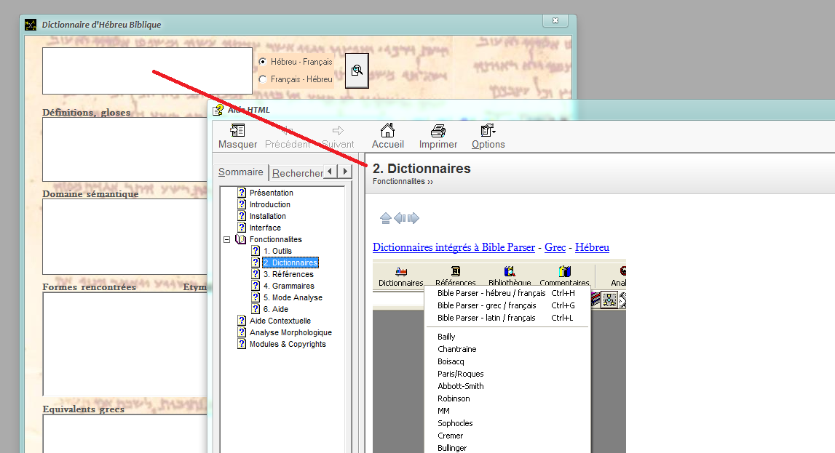This screenshot has width=835, height=453.
Task: Click Cremer in the pictured dictionary list
Action: [x=451, y=436]
